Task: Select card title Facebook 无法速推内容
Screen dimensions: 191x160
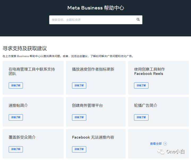Action: tap(93, 137)
